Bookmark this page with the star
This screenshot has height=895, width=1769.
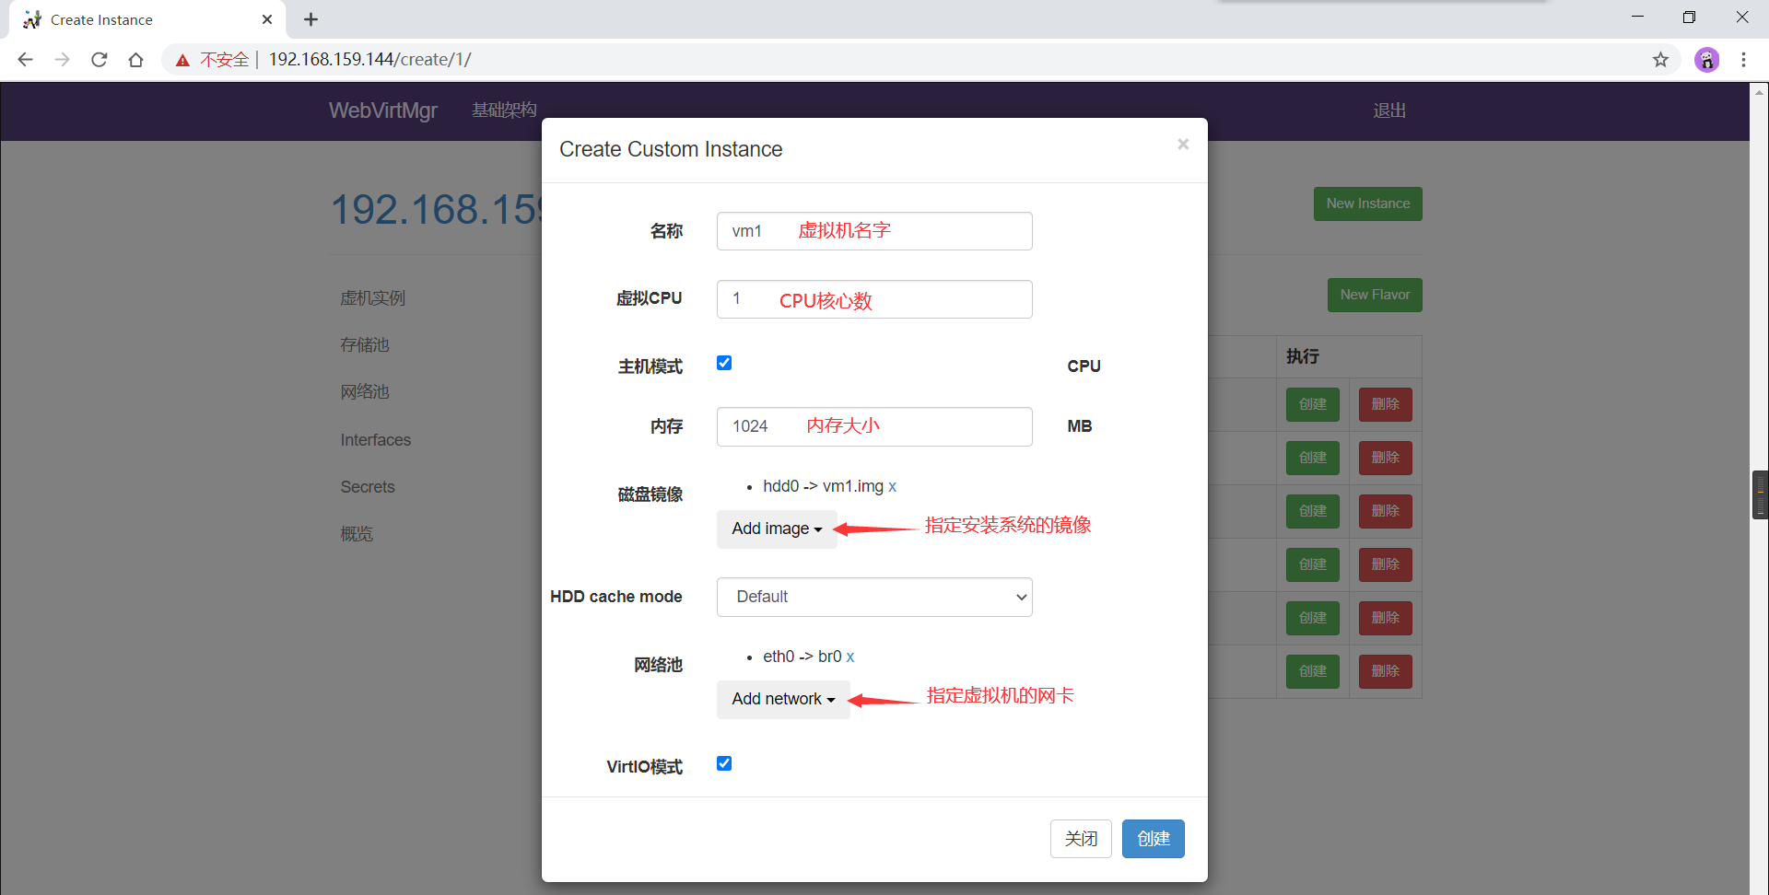tap(1660, 60)
